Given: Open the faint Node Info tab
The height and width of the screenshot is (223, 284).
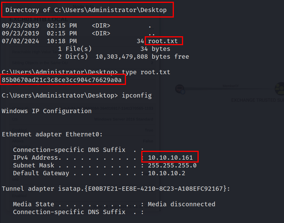Looking at the screenshot, I should pyautogui.click(x=84, y=7).
